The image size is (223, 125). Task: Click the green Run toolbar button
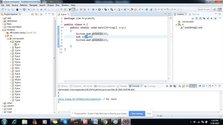coord(99,9)
